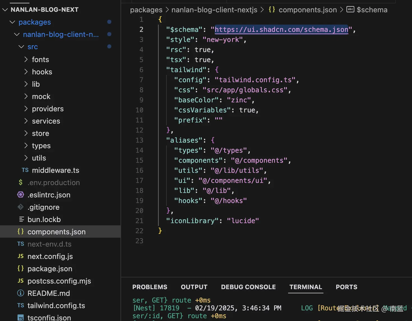Click the "new-york" style value
The height and width of the screenshot is (321, 412).
[x=223, y=39]
